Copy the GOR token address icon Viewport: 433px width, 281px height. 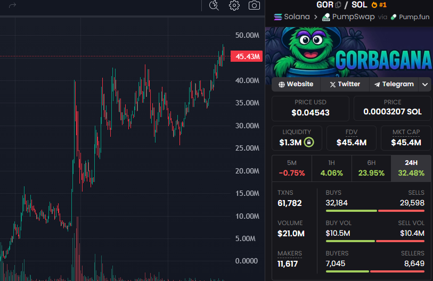point(338,5)
